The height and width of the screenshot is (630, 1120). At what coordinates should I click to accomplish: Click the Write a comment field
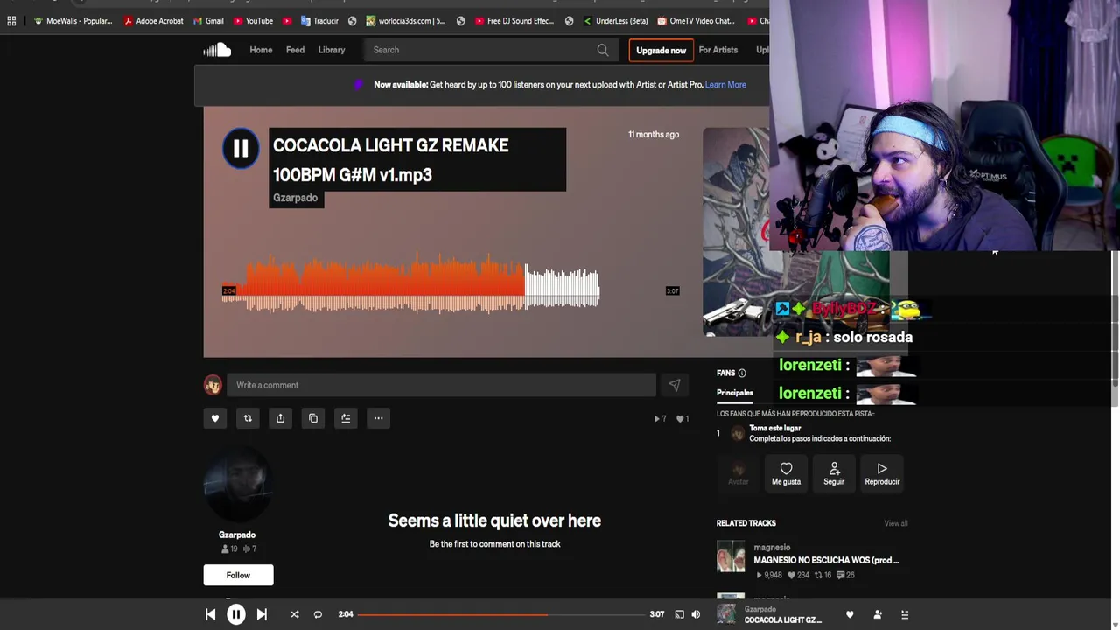pyautogui.click(x=442, y=385)
